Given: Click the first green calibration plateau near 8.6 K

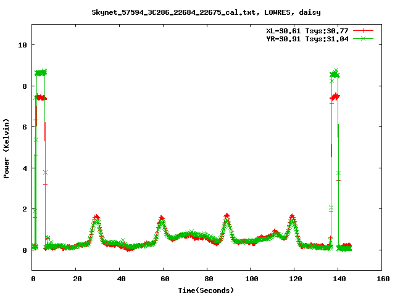Looking at the screenshot, I should tap(41, 73).
